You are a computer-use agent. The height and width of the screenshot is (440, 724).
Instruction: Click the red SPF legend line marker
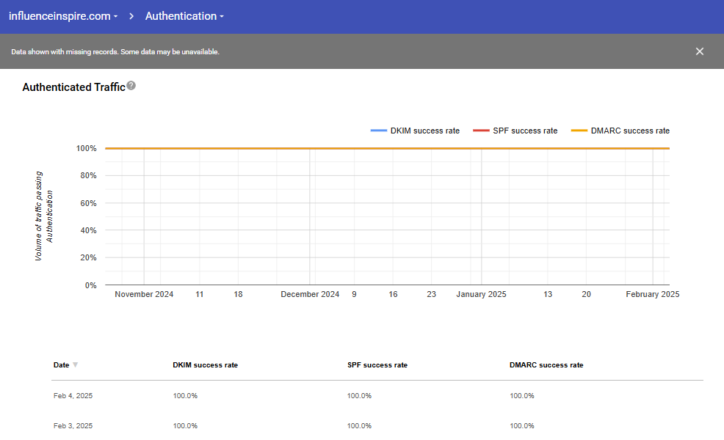click(x=481, y=131)
